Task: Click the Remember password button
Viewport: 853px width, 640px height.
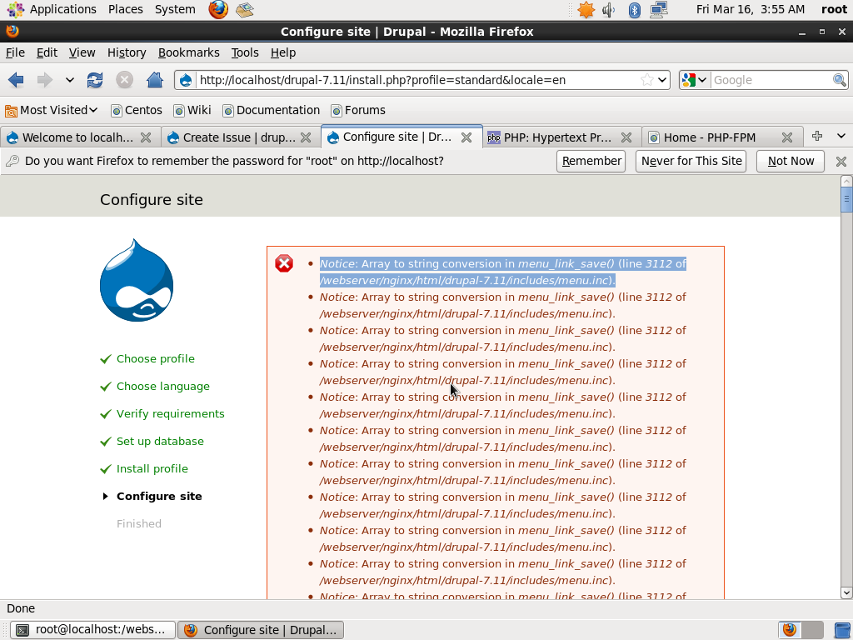Action: coord(591,161)
